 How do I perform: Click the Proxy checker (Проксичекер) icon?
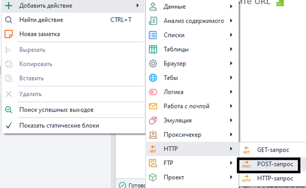click(x=153, y=135)
